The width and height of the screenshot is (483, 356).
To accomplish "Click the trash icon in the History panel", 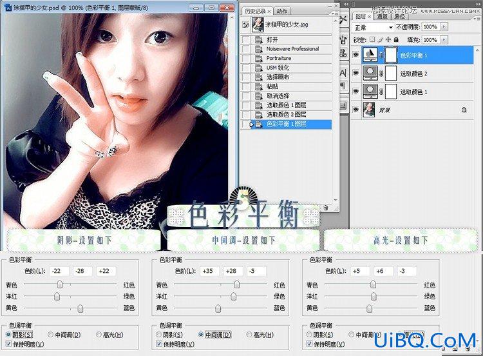I will (x=327, y=208).
